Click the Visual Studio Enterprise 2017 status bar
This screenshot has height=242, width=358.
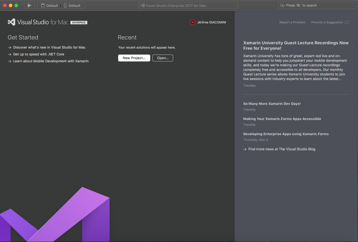click(x=188, y=5)
